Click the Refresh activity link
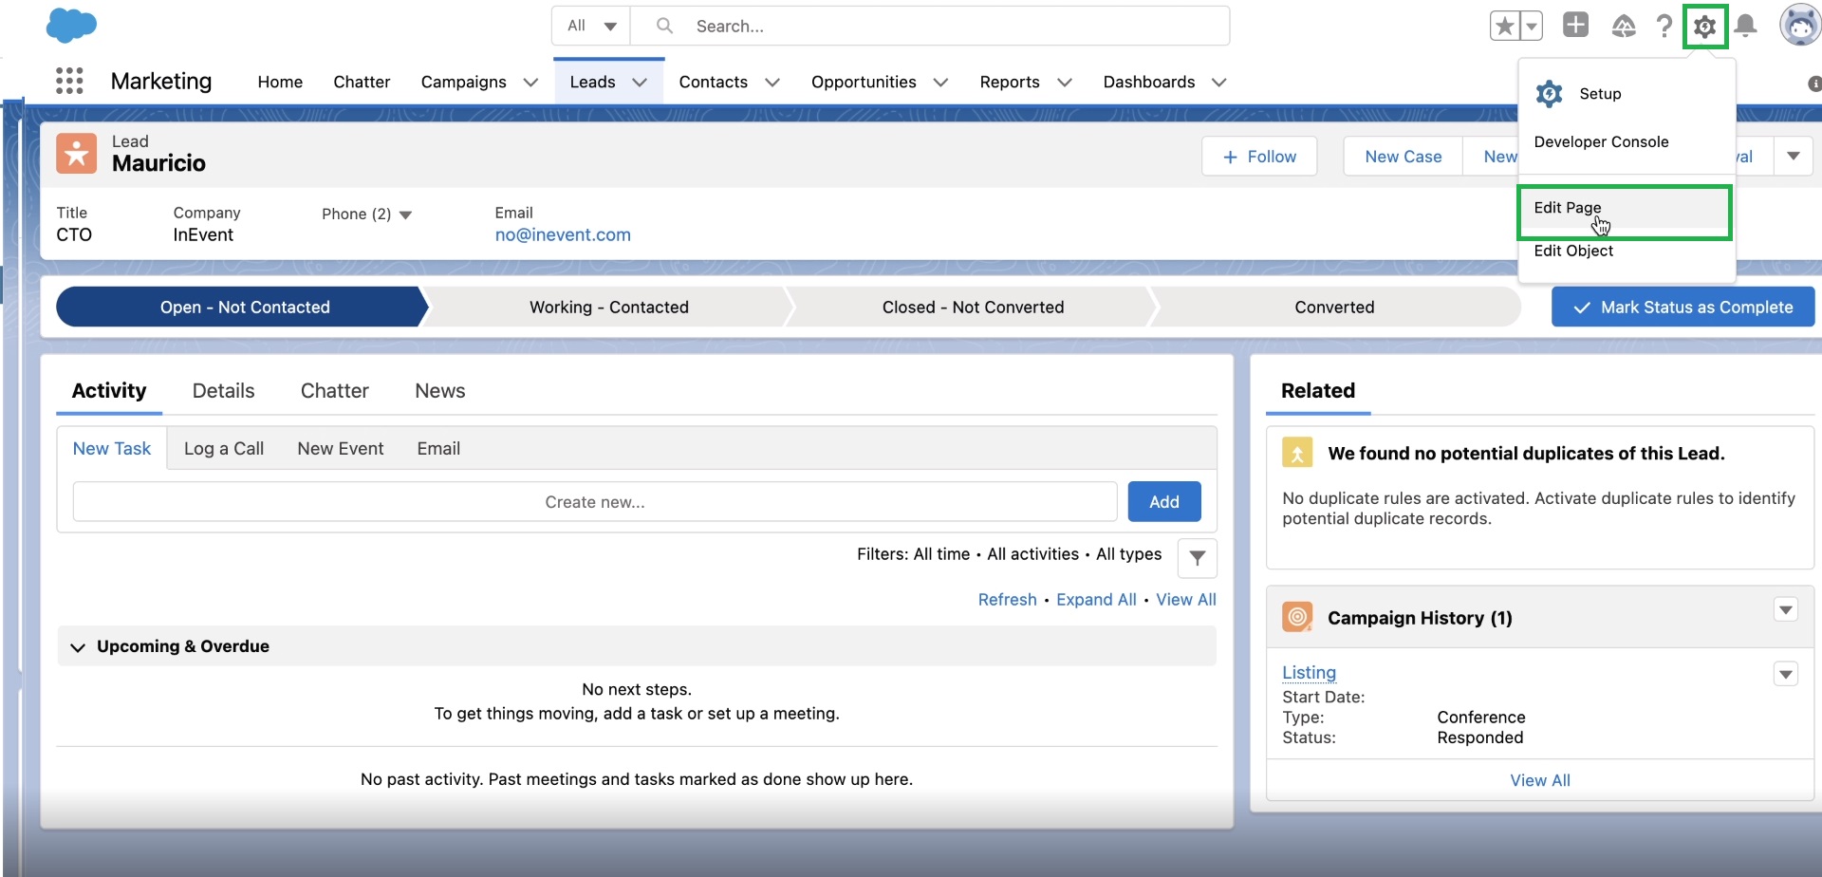The height and width of the screenshot is (877, 1822). coord(1007,600)
